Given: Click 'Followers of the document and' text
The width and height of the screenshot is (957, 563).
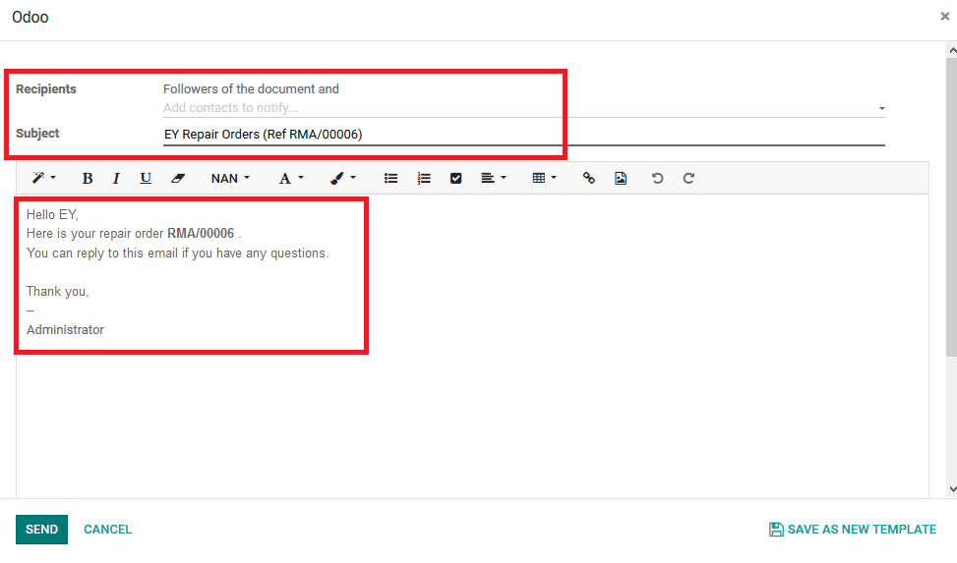Looking at the screenshot, I should click(251, 89).
